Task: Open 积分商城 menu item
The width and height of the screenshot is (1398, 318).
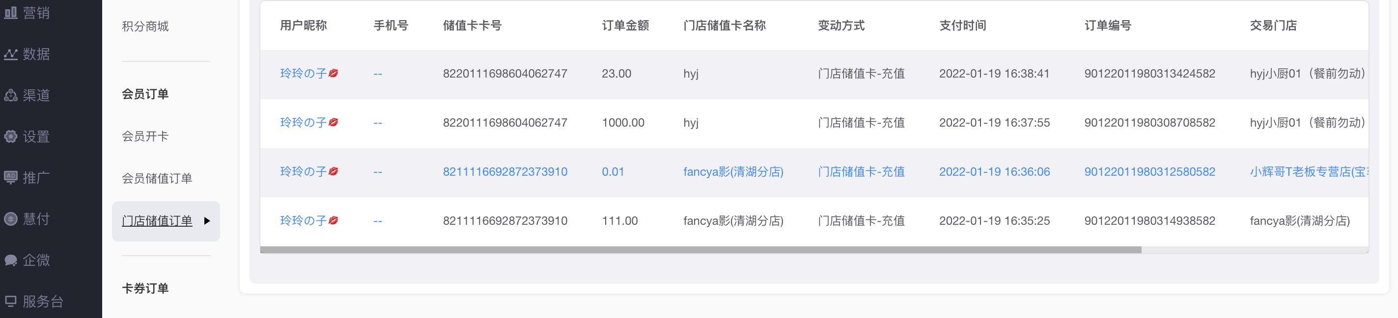Action: pos(145,26)
